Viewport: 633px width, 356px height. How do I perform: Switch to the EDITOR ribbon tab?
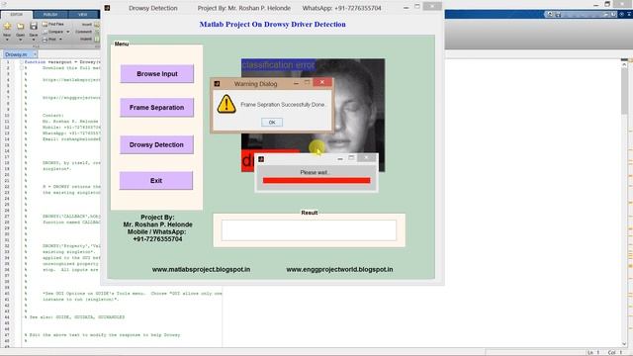click(x=17, y=15)
